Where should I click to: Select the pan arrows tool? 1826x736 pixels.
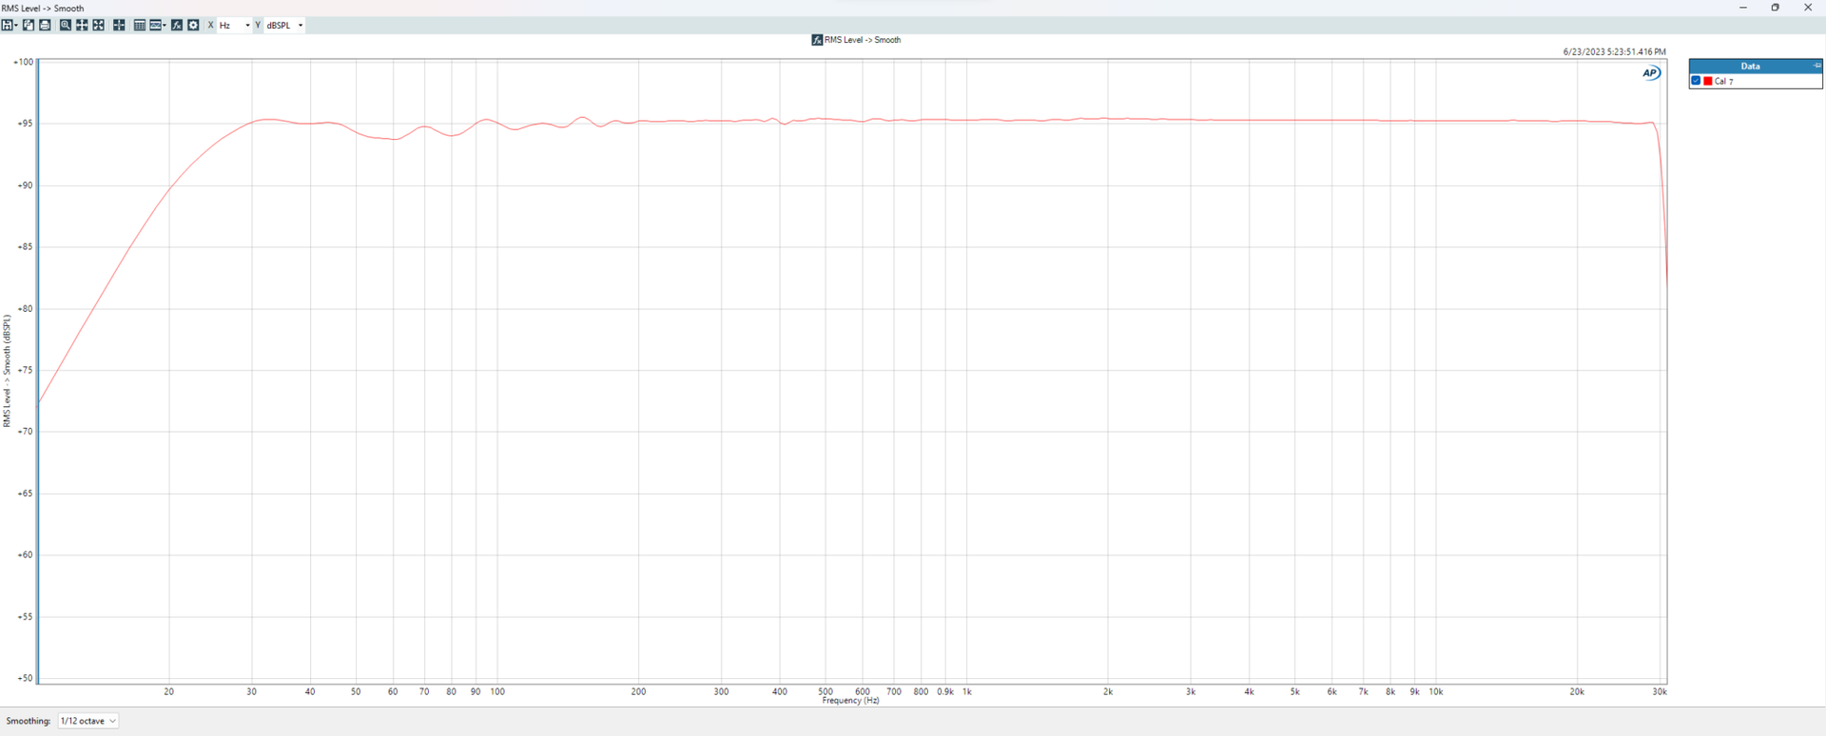point(82,25)
